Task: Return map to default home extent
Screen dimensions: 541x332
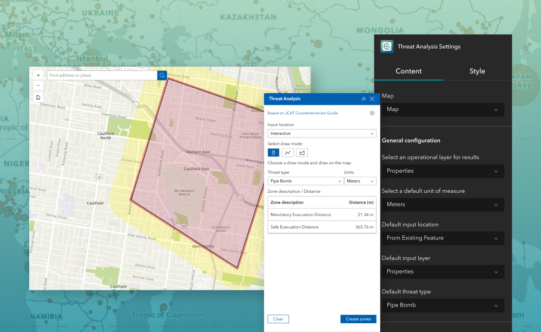Action: point(38,97)
